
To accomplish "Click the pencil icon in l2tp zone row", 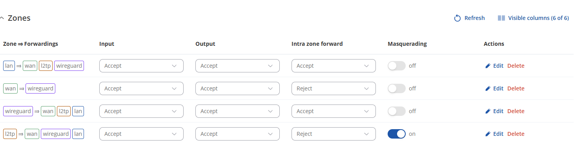I will [488, 134].
